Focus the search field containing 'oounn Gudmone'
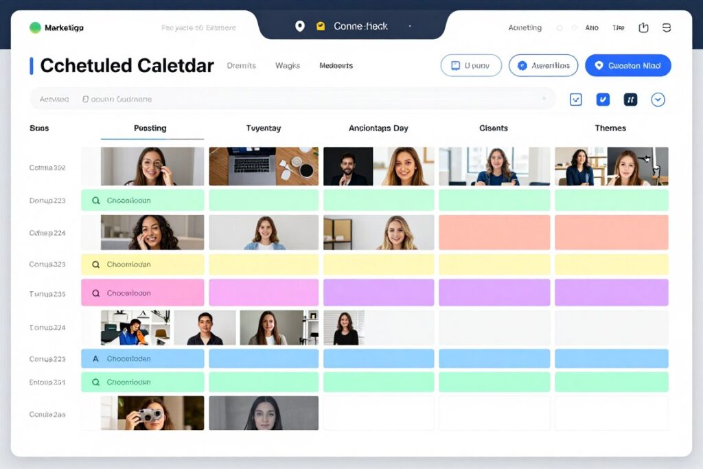Image resolution: width=703 pixels, height=469 pixels. pos(292,99)
